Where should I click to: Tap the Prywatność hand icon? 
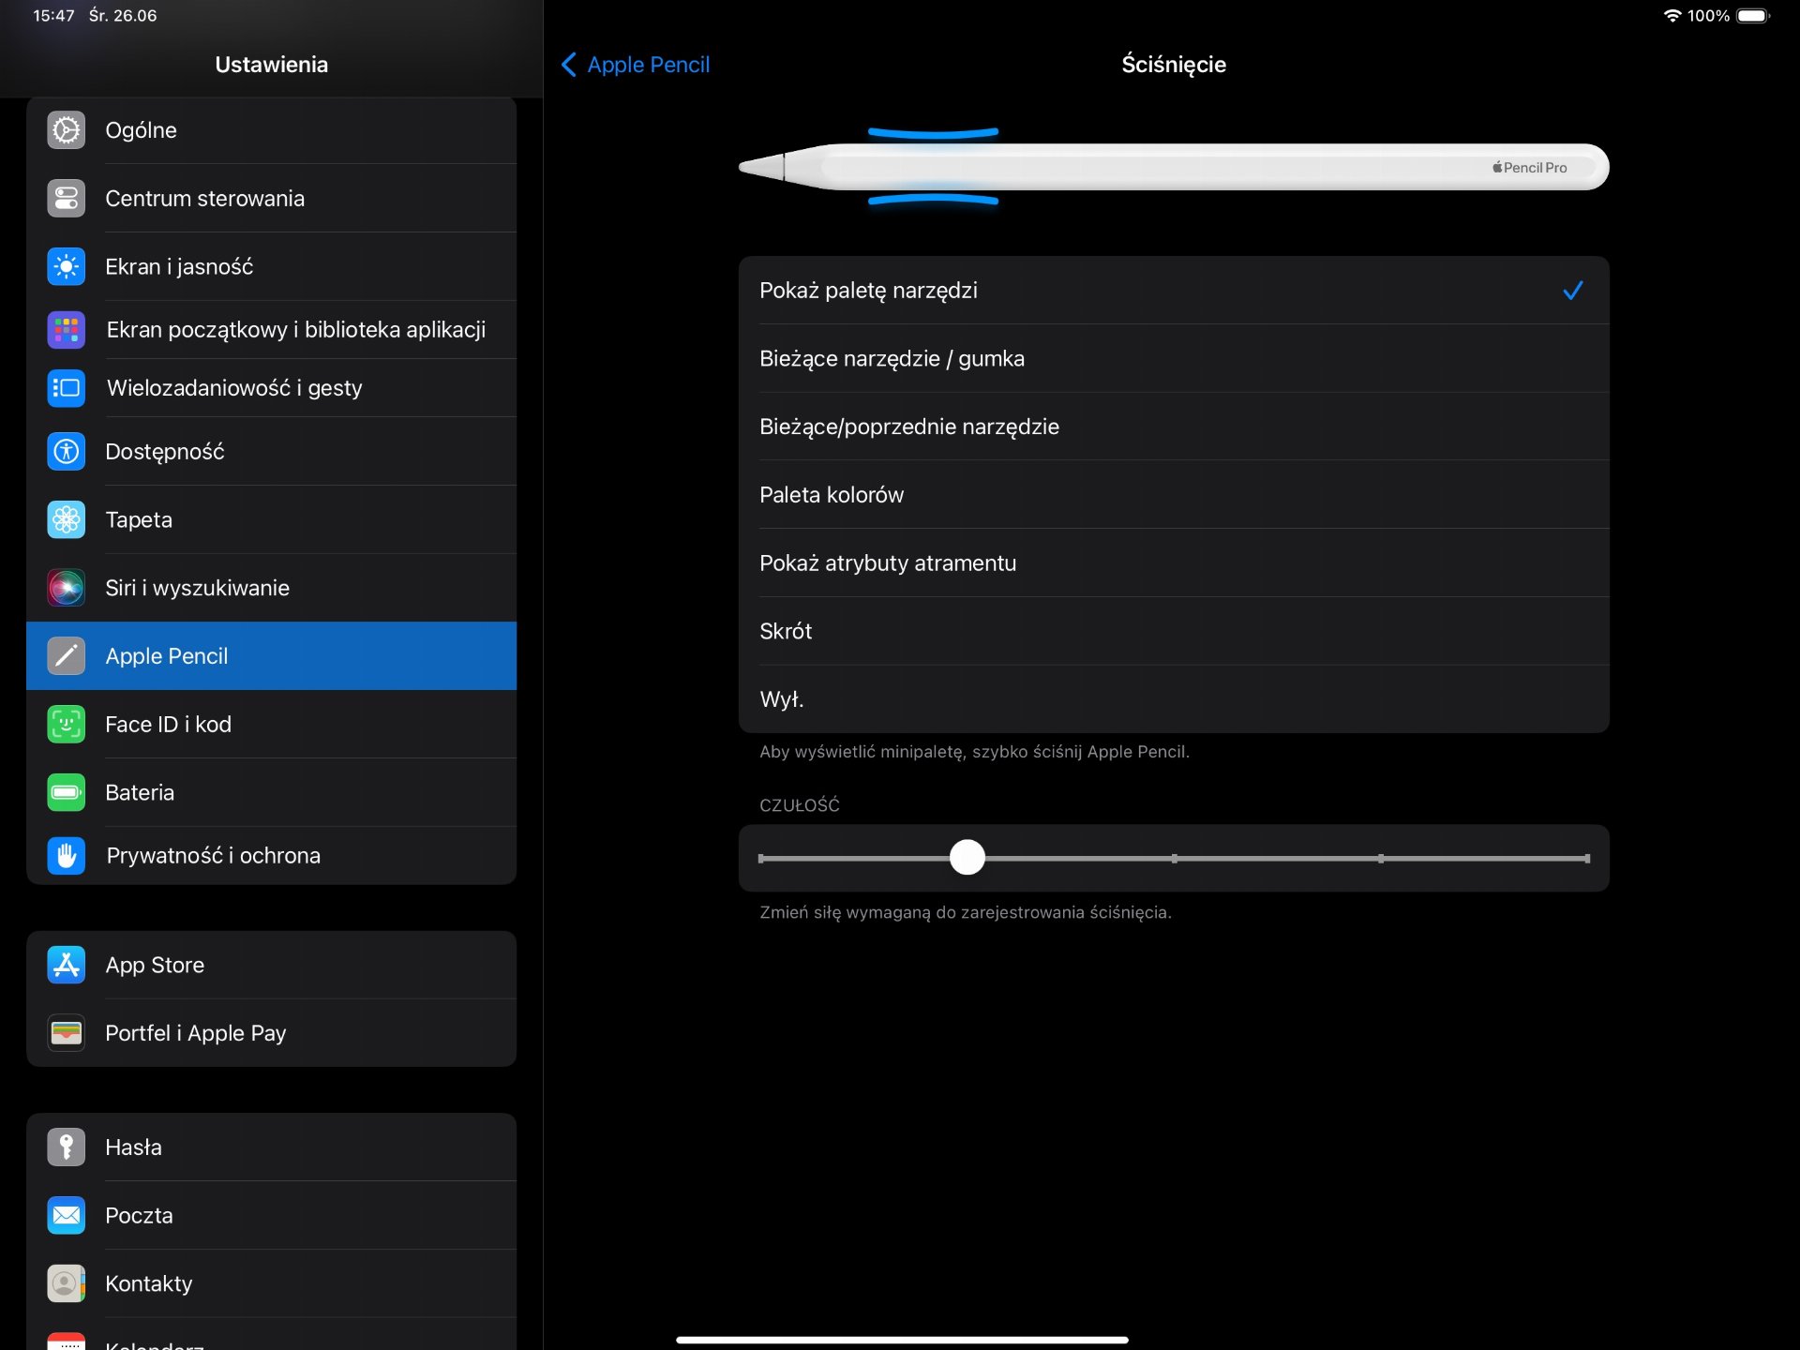[66, 856]
